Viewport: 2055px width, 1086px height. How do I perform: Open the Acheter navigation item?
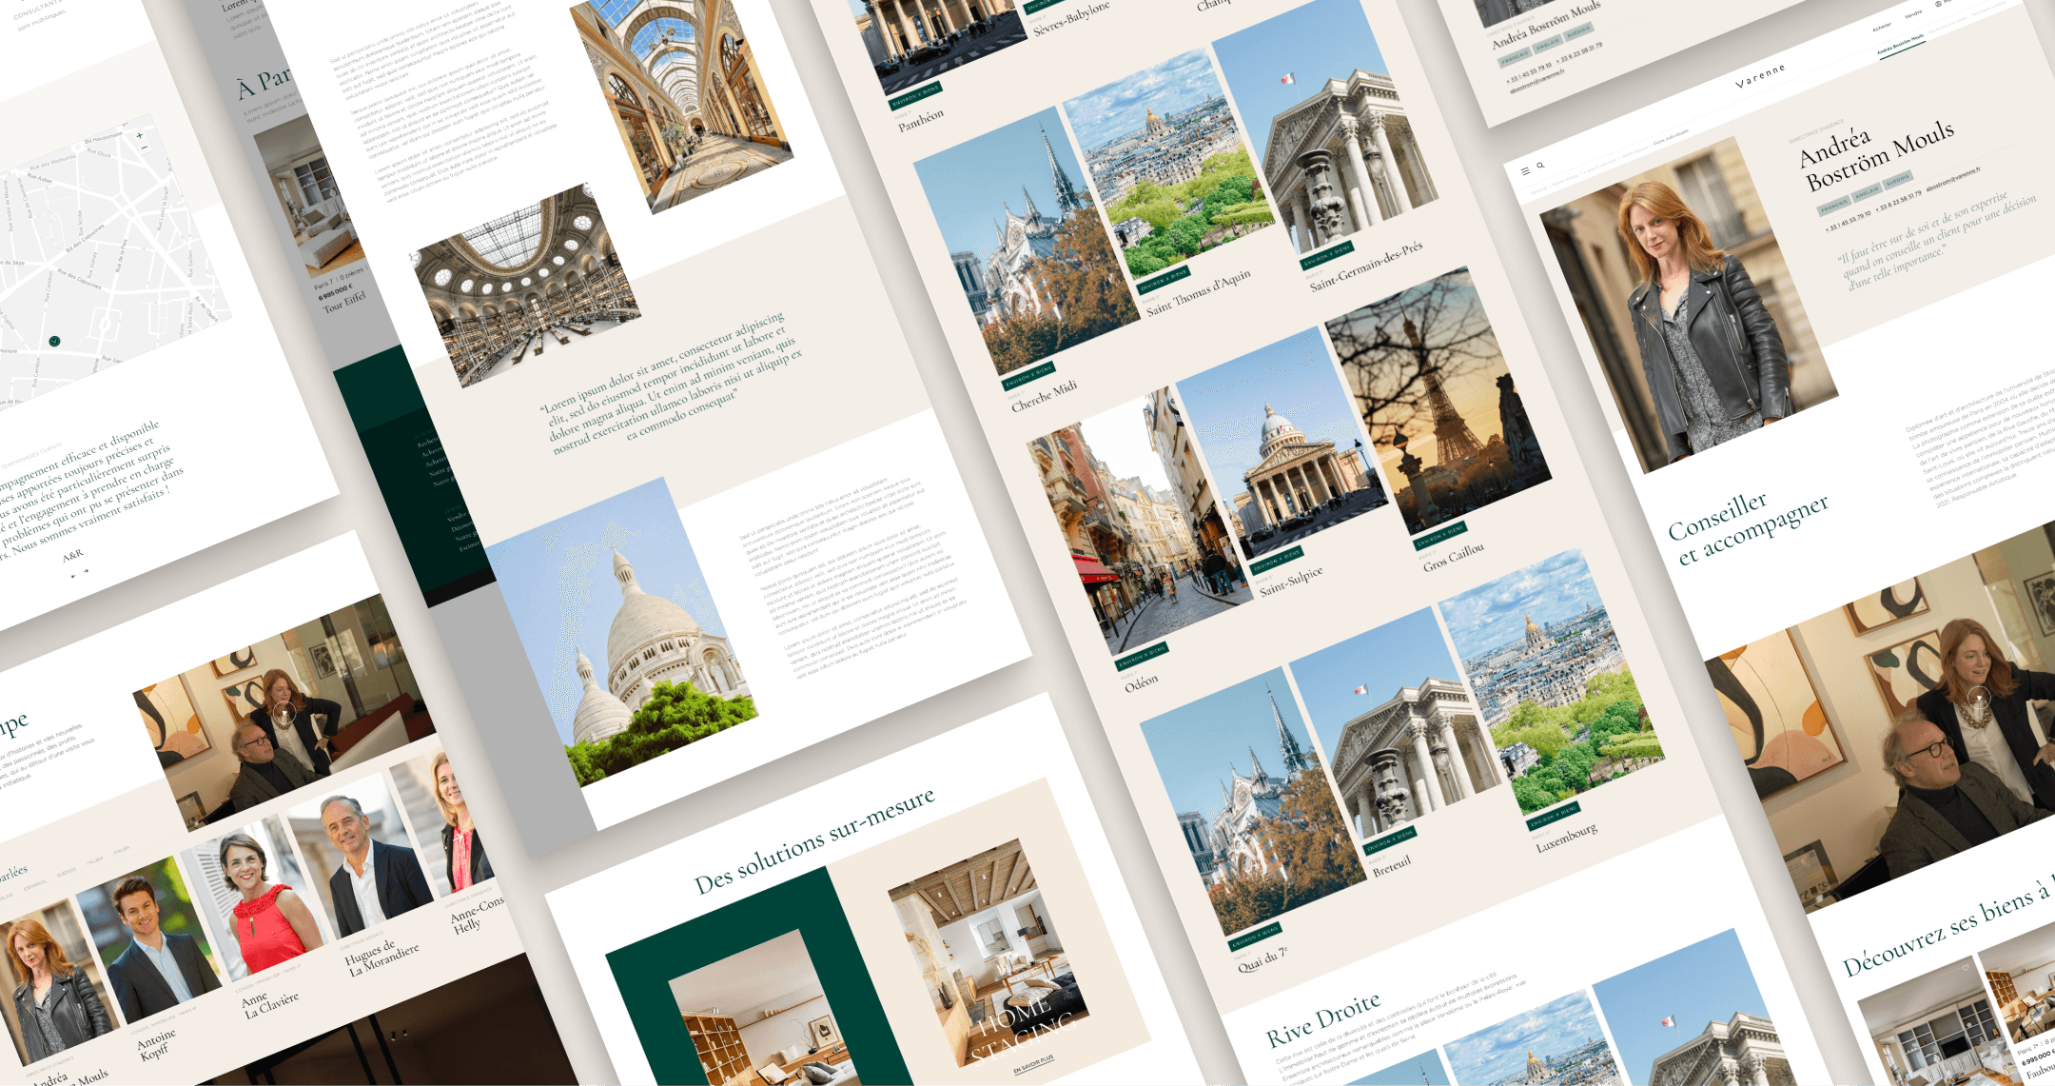[x=1882, y=27]
